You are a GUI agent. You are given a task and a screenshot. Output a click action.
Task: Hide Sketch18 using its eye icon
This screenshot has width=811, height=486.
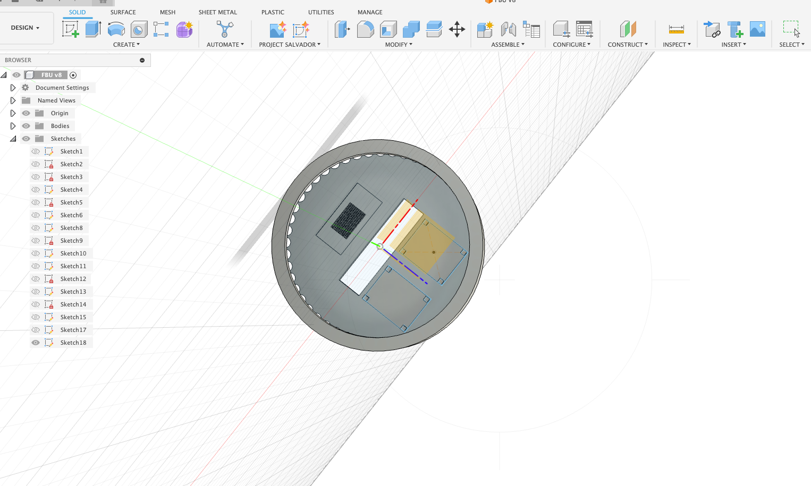point(36,343)
